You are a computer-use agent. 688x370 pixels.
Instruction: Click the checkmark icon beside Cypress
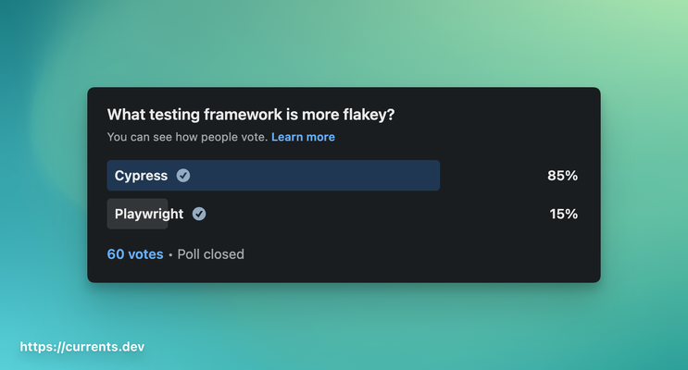(x=183, y=176)
